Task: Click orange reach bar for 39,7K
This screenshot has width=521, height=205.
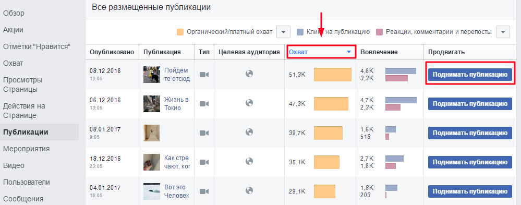Action: [328, 133]
